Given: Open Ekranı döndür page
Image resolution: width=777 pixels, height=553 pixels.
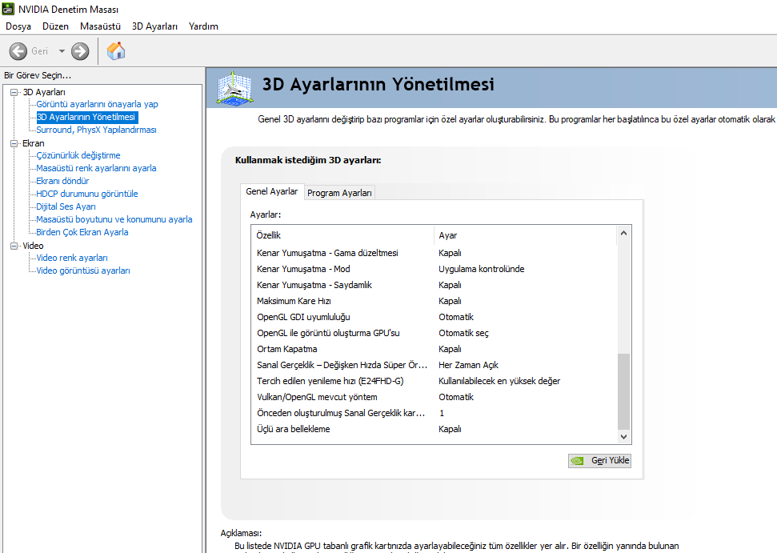Looking at the screenshot, I should [62, 181].
